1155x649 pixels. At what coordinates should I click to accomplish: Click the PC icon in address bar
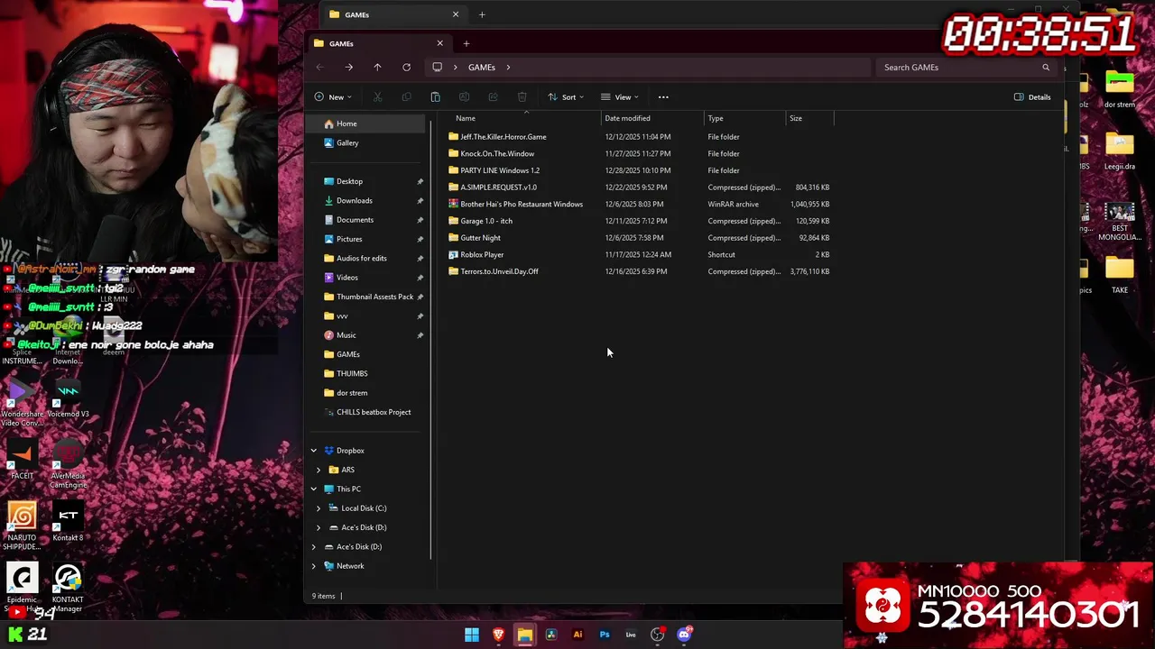[438, 68]
